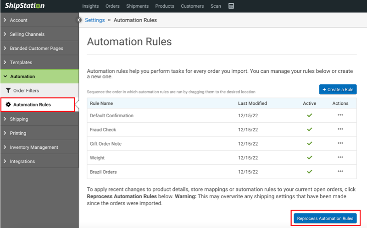Viewport: 367px width, 228px height.
Task: Expand the Templates section
Action: click(39, 62)
